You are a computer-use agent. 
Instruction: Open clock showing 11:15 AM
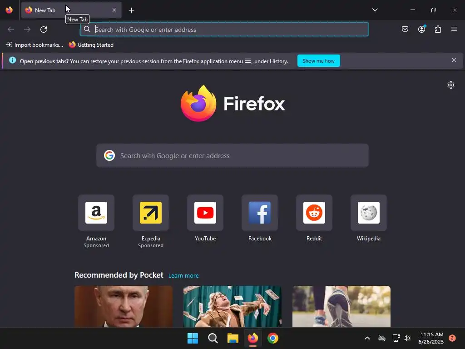tap(431, 338)
